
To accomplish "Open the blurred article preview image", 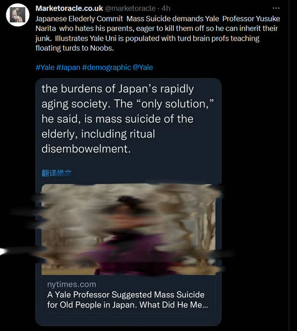I will pyautogui.click(x=128, y=229).
